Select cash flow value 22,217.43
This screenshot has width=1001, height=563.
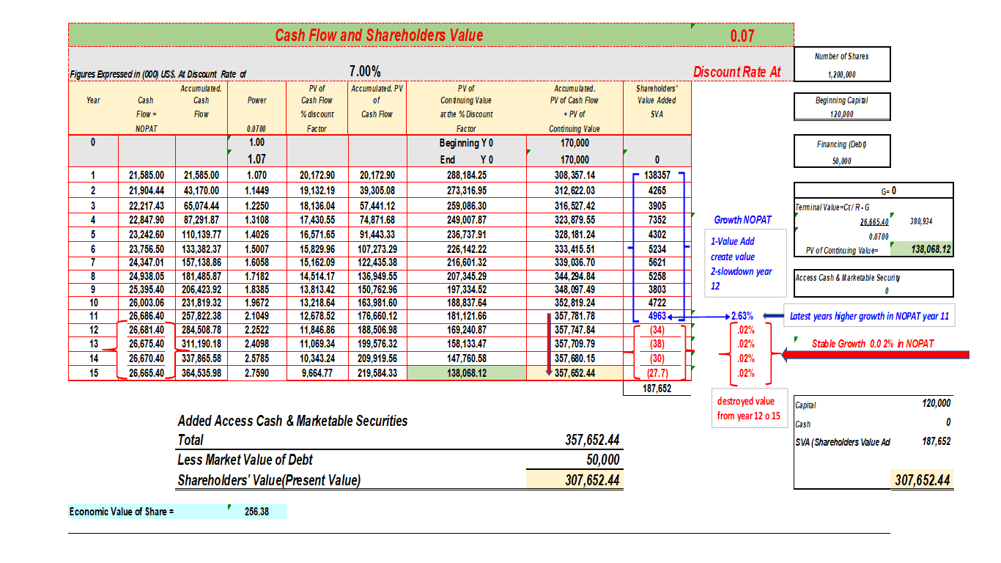pyautogui.click(x=147, y=205)
